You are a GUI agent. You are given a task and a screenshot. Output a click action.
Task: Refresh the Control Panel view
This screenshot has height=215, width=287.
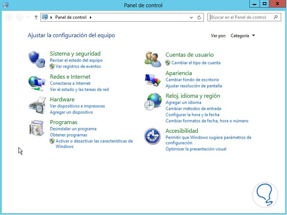pyautogui.click(x=199, y=18)
